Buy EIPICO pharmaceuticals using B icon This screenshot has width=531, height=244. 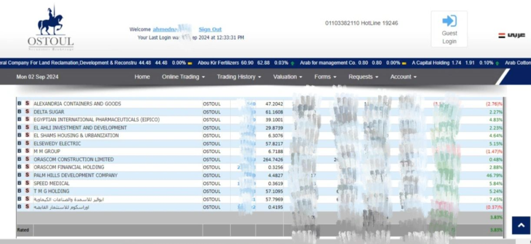(x=19, y=120)
